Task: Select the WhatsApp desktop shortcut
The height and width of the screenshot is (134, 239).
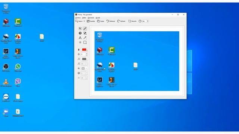Action: [18, 68]
